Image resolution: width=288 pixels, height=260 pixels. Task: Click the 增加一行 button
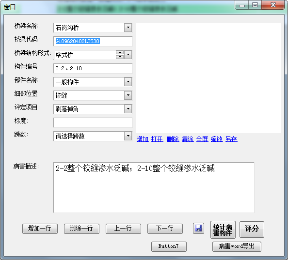coord(40,229)
